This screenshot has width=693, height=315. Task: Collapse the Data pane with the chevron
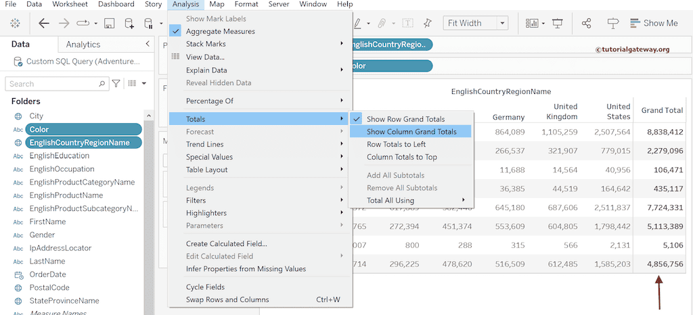point(147,44)
